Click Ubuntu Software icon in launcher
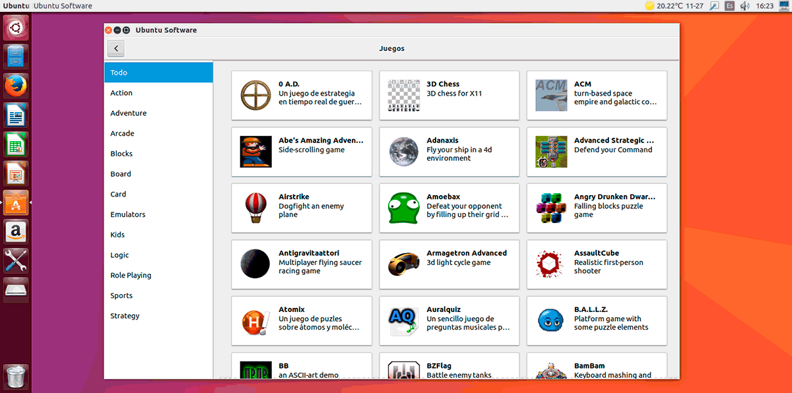792x393 pixels. click(x=16, y=203)
